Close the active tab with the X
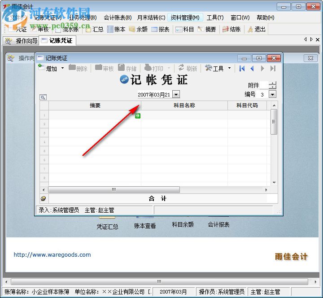Viewport: 323px width, 298px height. (318, 39)
